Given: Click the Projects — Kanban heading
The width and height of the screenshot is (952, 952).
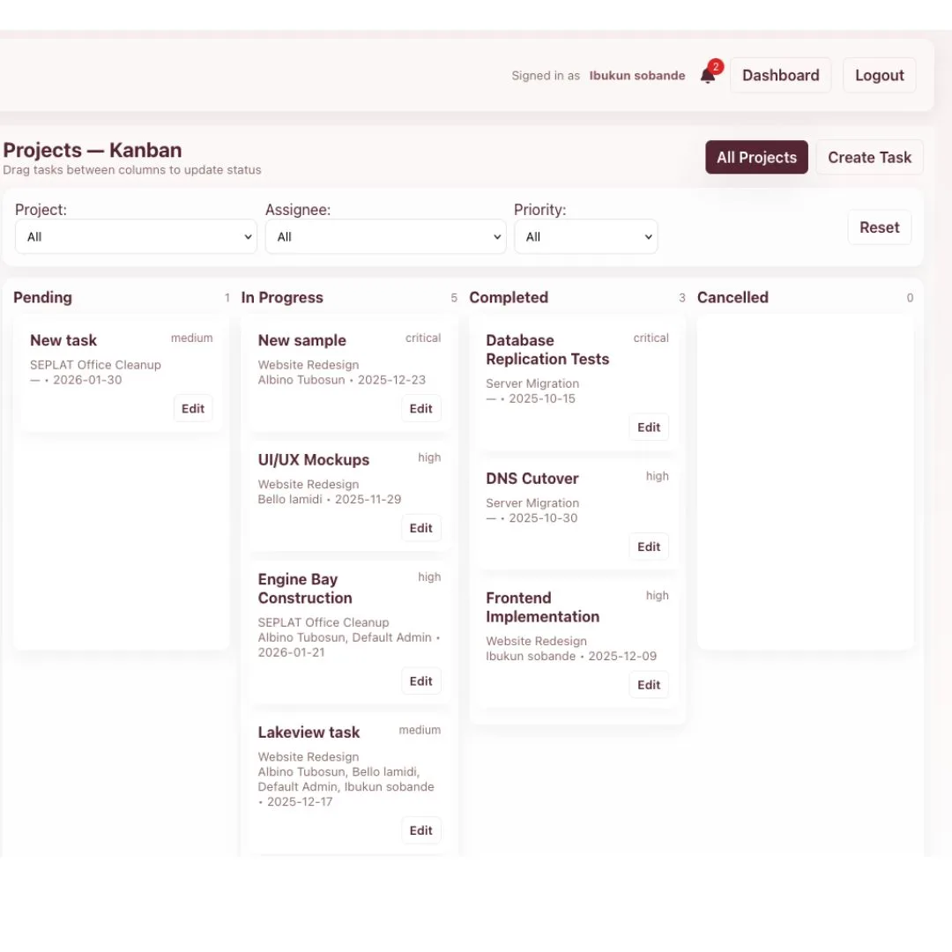Looking at the screenshot, I should coord(93,150).
